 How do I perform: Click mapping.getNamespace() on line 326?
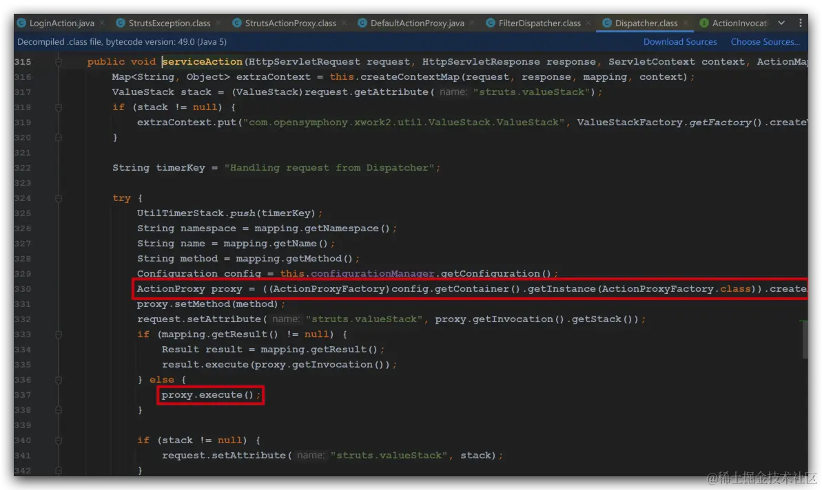click(x=322, y=228)
